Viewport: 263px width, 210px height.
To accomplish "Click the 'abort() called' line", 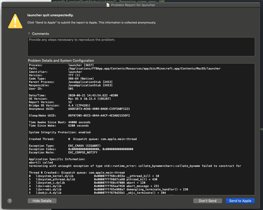I will click(x=41, y=162).
